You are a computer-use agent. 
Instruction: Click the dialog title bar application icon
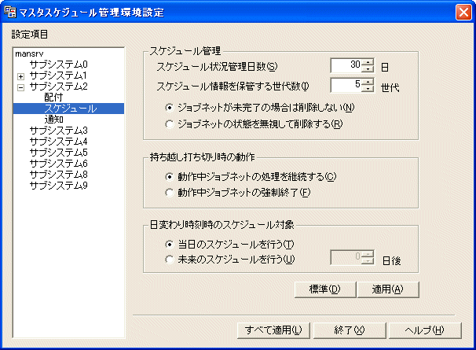click(10, 12)
